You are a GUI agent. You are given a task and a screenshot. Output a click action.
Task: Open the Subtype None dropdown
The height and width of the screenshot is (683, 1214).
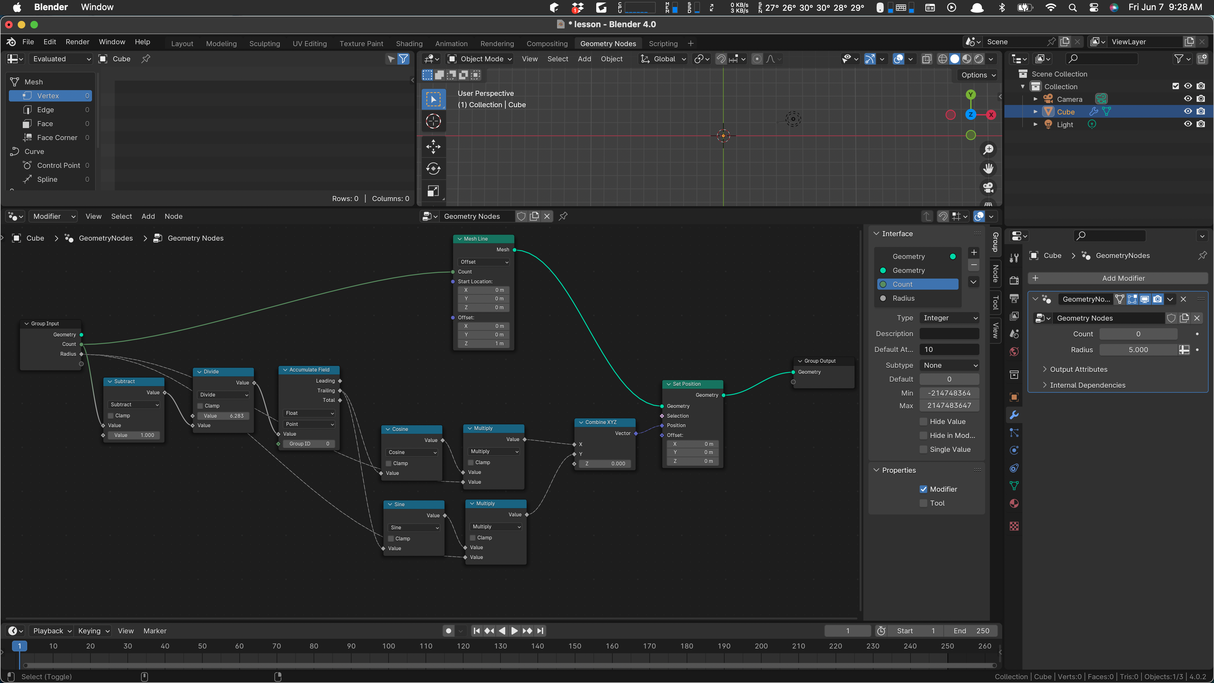(949, 365)
